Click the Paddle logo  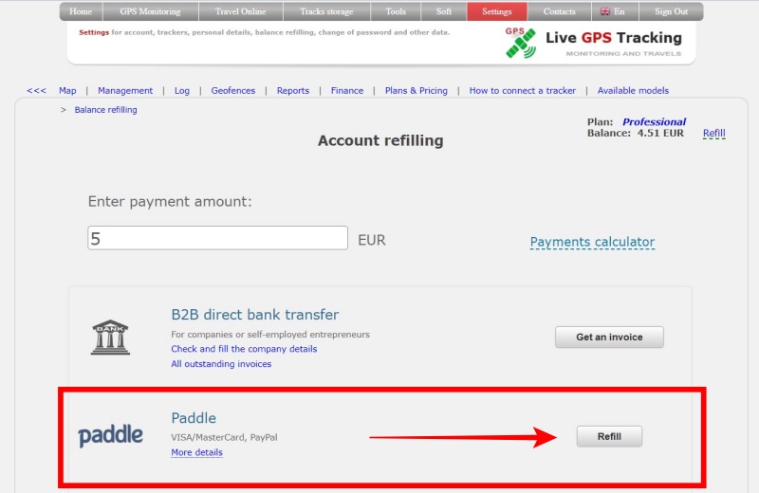tap(110, 436)
